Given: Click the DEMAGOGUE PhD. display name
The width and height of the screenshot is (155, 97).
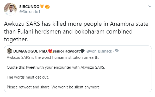Looking at the screenshot, I should pos(30,51).
